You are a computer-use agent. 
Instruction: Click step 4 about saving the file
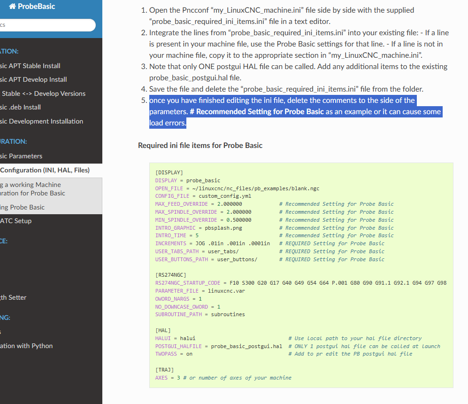286,89
